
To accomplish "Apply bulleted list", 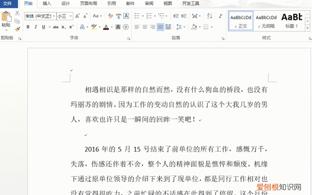I will [x=137, y=16].
